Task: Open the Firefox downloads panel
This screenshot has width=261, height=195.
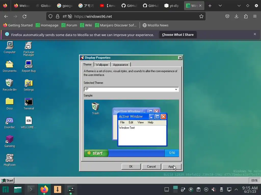Action: pos(236,16)
